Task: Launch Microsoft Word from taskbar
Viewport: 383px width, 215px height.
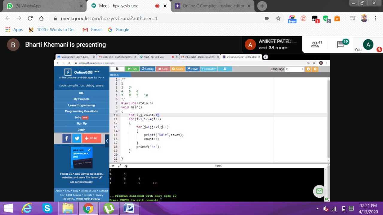Action: [x=129, y=208]
